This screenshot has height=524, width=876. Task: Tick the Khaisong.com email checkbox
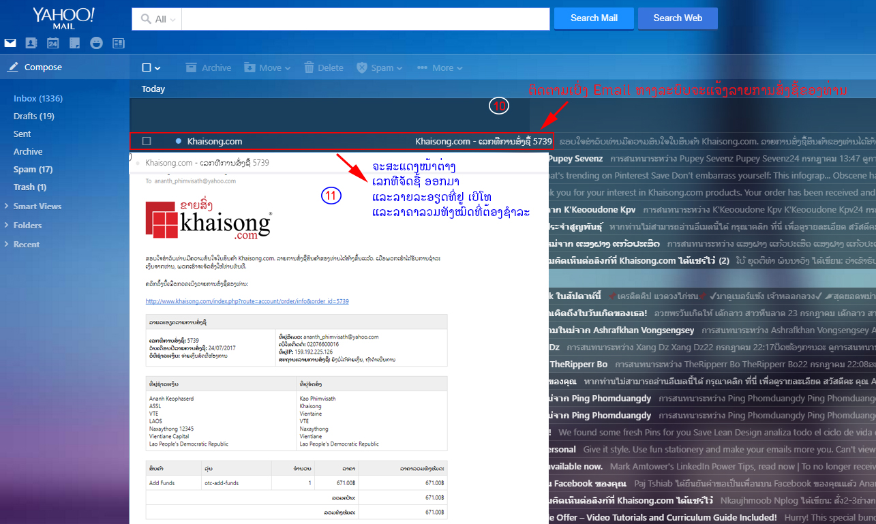click(x=147, y=141)
